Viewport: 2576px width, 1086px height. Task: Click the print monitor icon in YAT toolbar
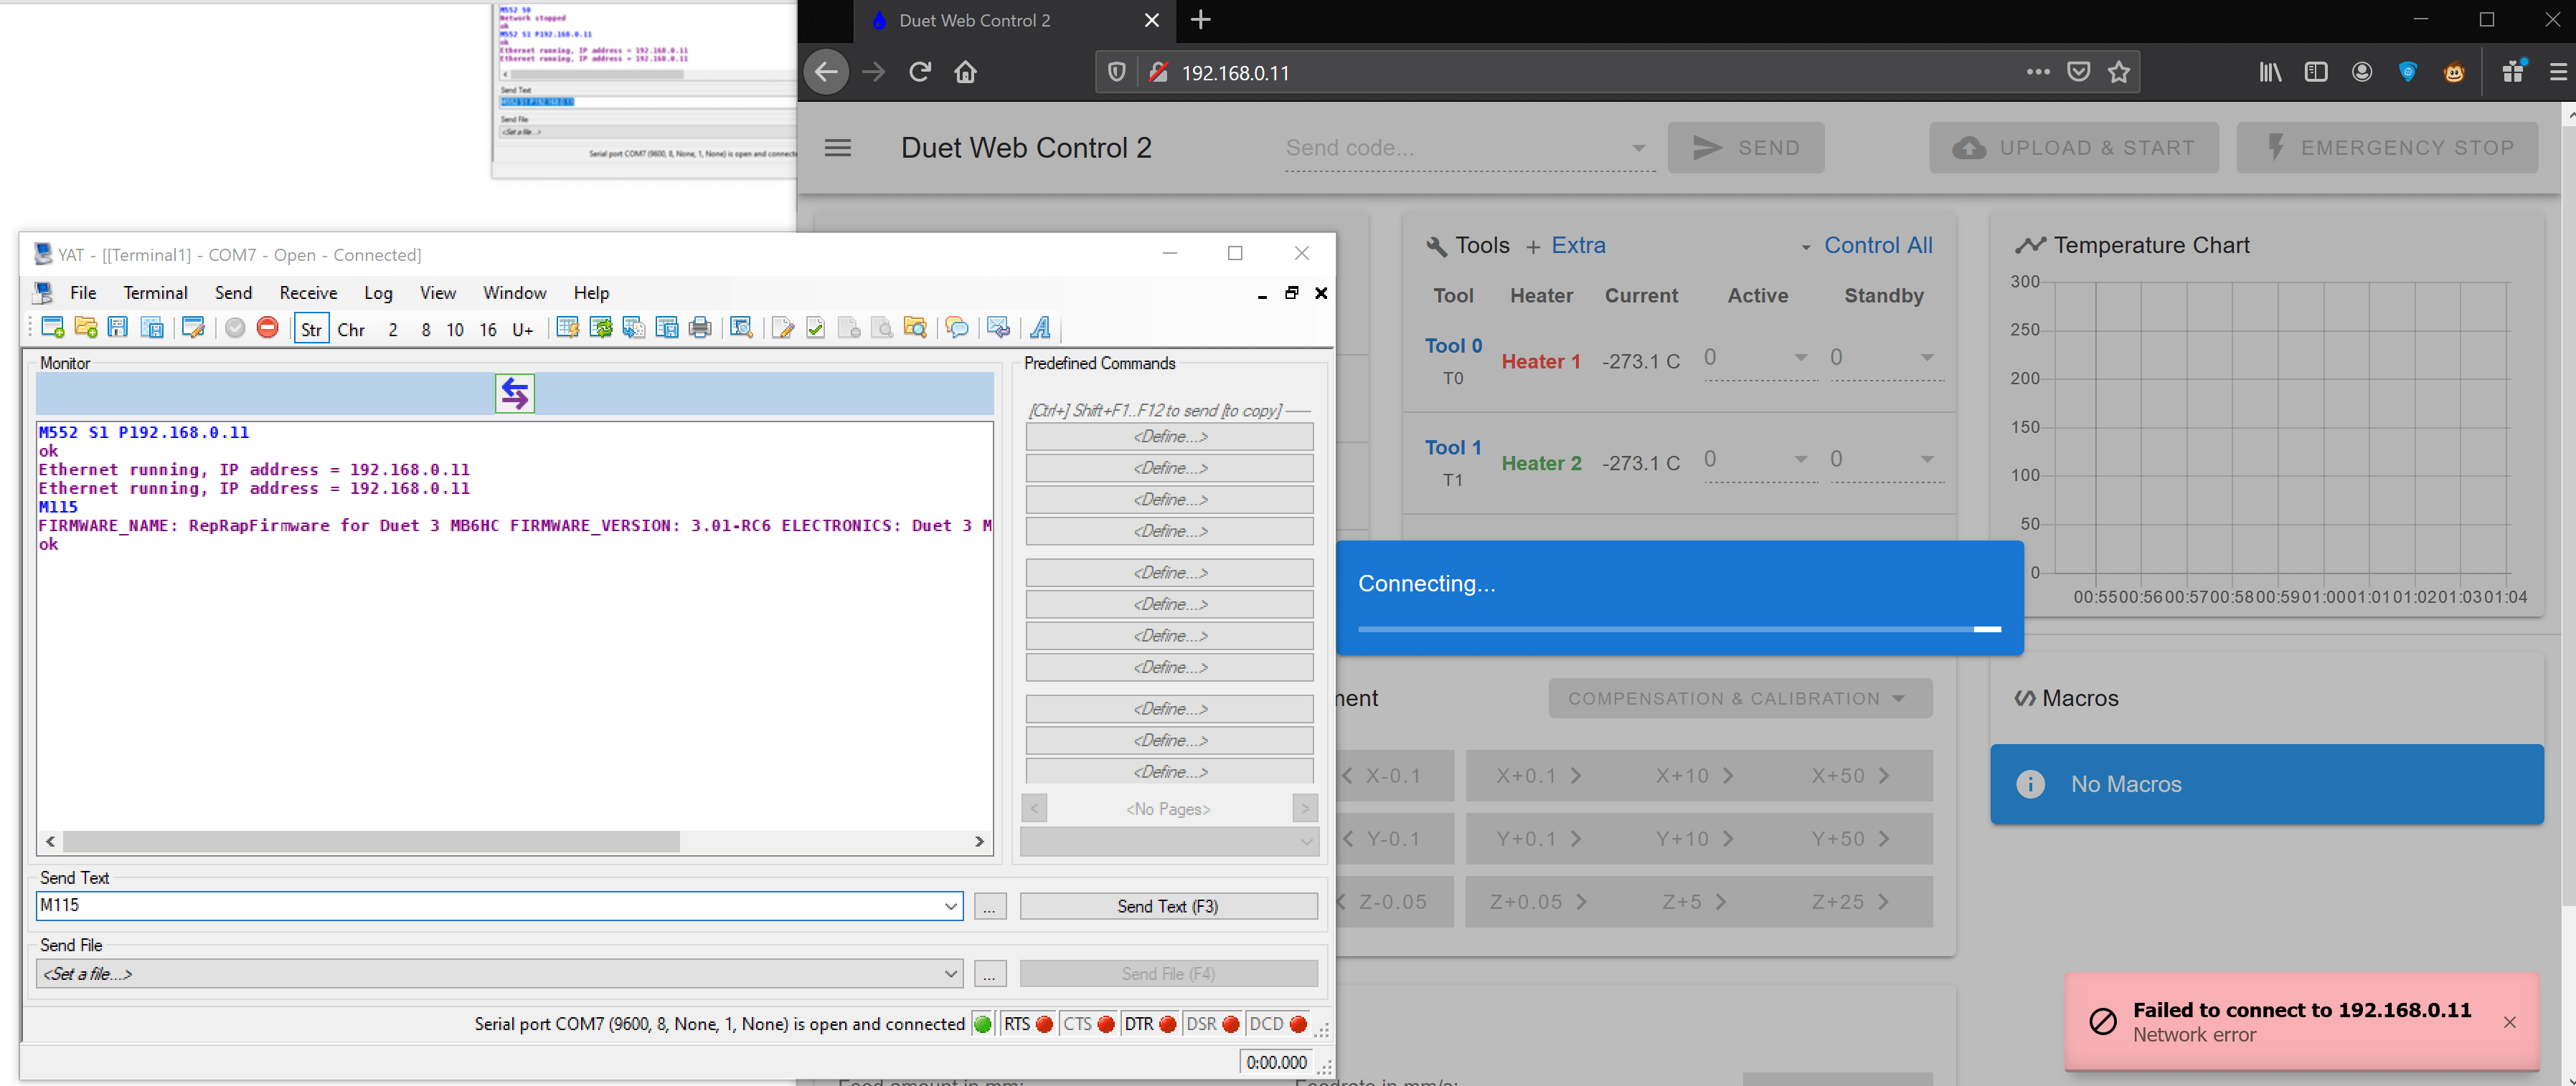tap(700, 328)
